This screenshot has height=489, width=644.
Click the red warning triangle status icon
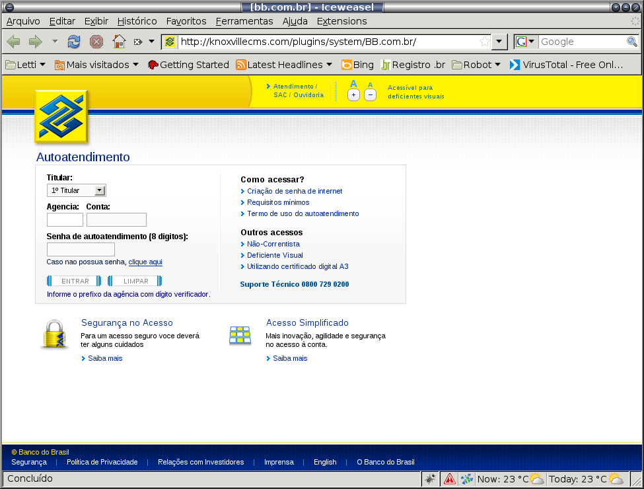point(449,479)
